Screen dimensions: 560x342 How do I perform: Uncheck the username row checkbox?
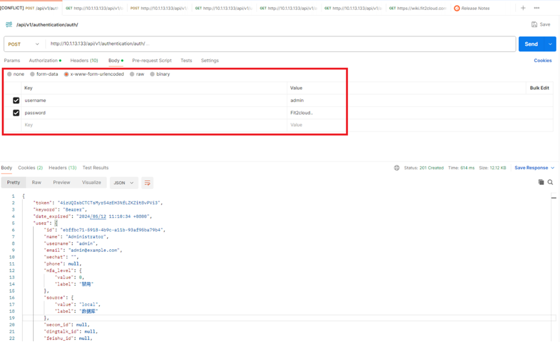tap(16, 101)
